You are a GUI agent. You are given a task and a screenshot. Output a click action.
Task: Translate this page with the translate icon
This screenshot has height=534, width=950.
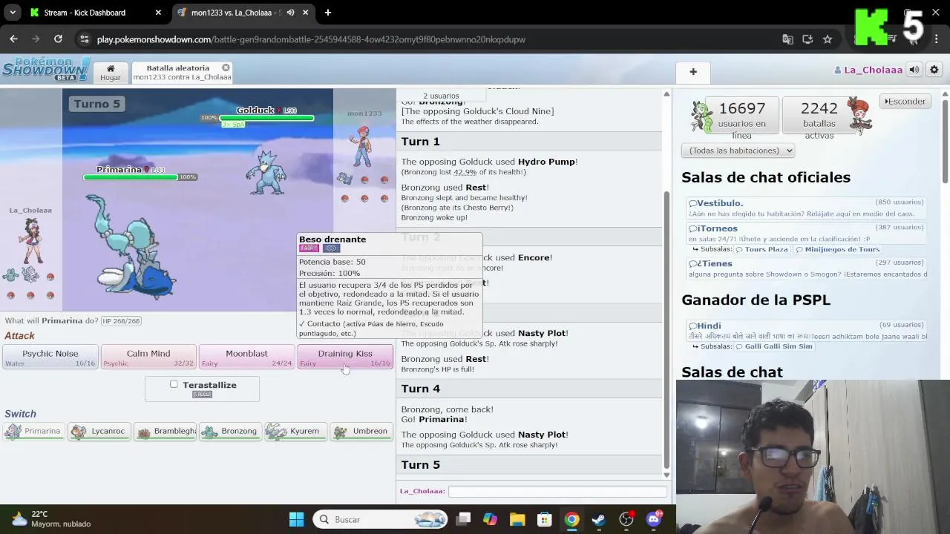click(x=787, y=39)
